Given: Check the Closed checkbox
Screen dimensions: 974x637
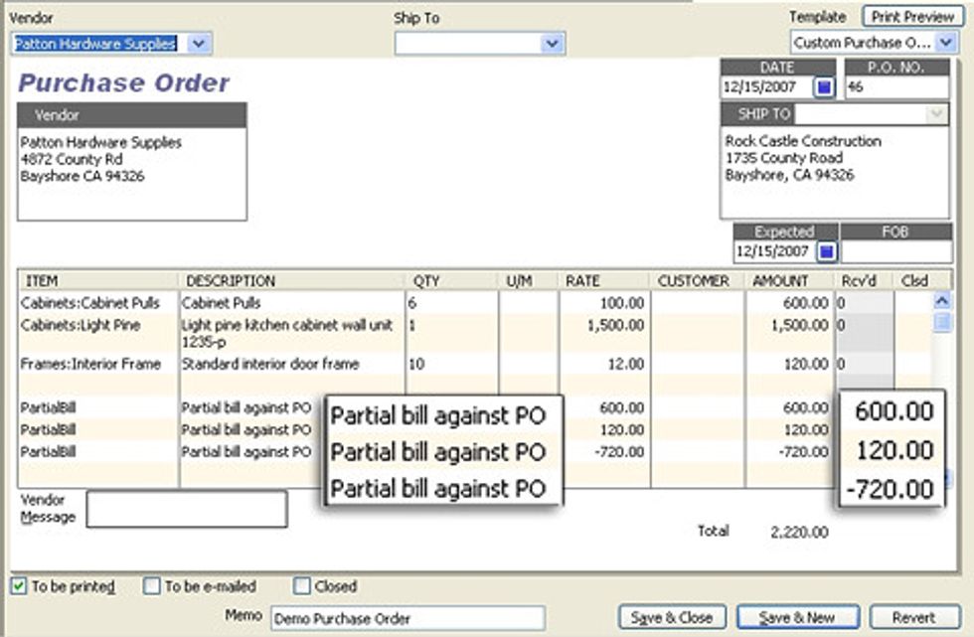Looking at the screenshot, I should click(302, 586).
